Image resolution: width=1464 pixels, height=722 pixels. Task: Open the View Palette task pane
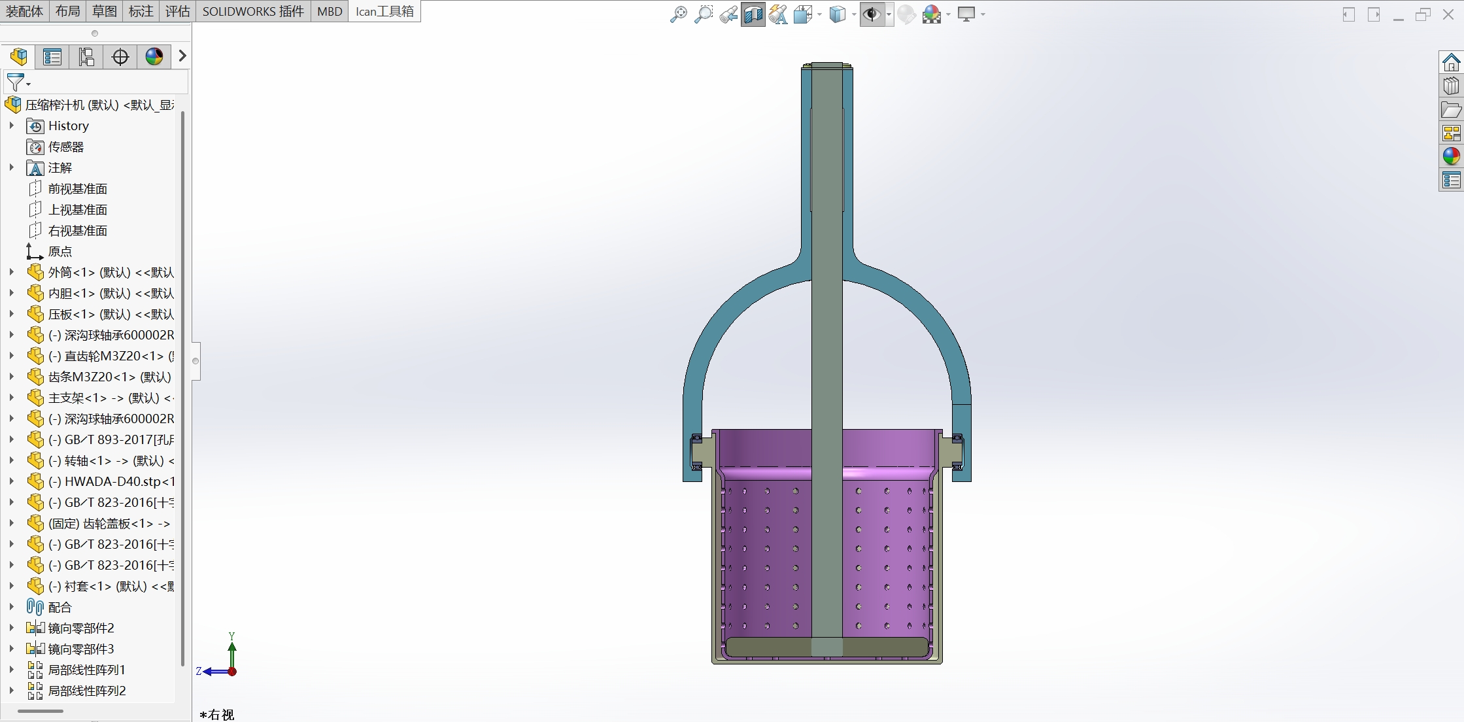pos(1451,133)
